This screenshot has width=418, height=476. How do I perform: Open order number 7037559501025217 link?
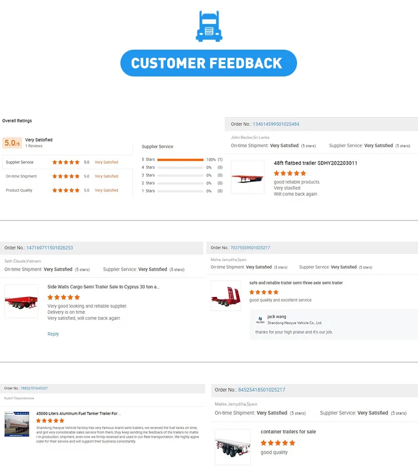click(x=250, y=248)
